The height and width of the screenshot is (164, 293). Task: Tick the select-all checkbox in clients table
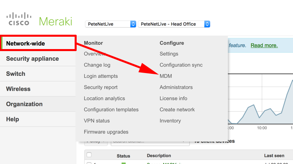coord(89,155)
